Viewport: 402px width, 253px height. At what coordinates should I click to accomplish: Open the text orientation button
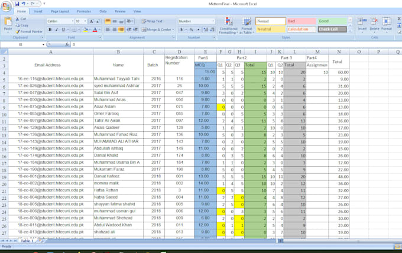tap(129, 21)
